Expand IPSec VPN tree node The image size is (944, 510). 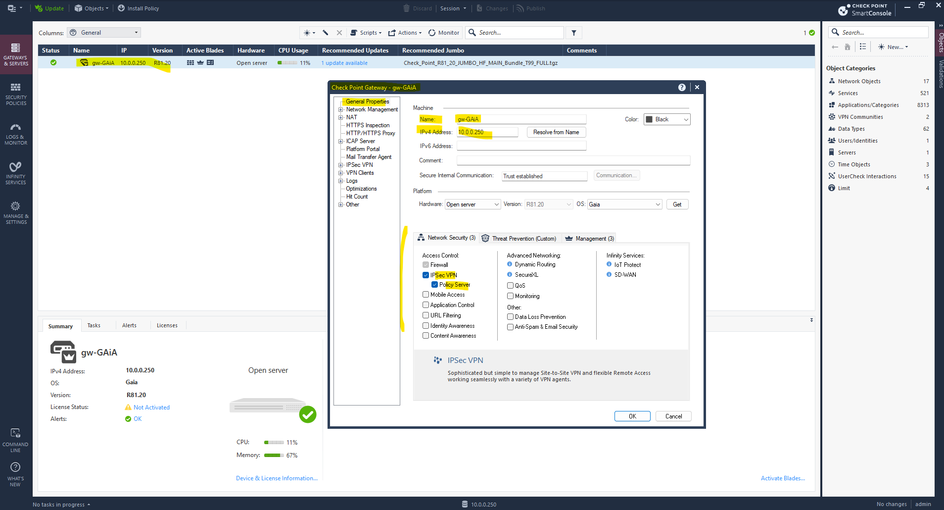340,165
